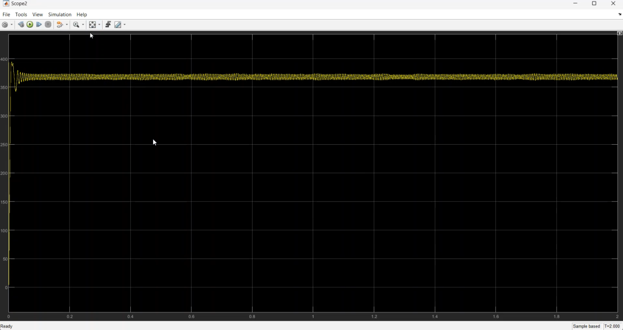Open the measurements dropdown arrow

click(125, 25)
